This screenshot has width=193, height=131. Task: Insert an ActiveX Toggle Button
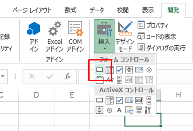(x=139, y=110)
